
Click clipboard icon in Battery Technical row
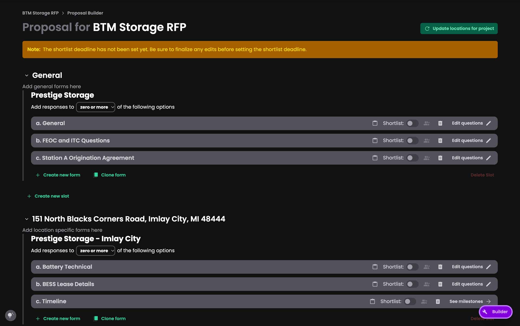point(375,267)
